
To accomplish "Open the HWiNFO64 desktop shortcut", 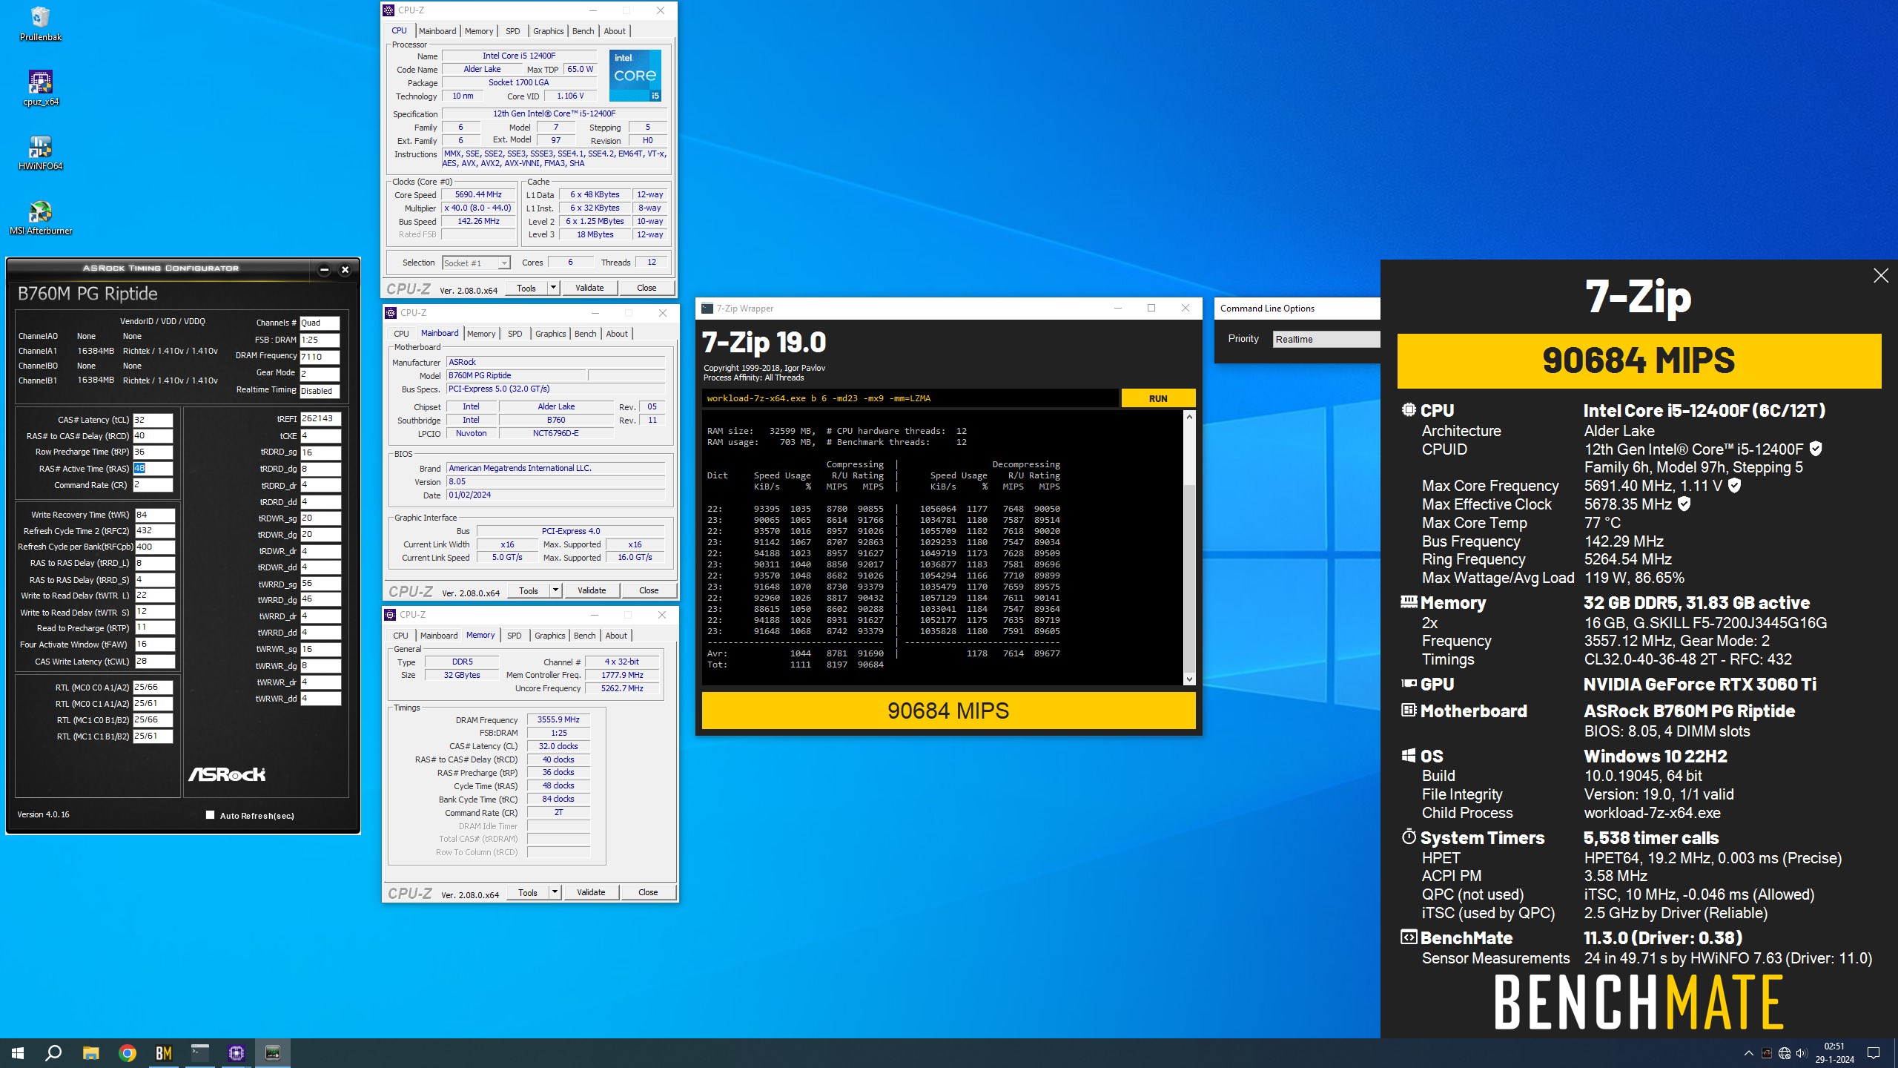I will tap(40, 153).
